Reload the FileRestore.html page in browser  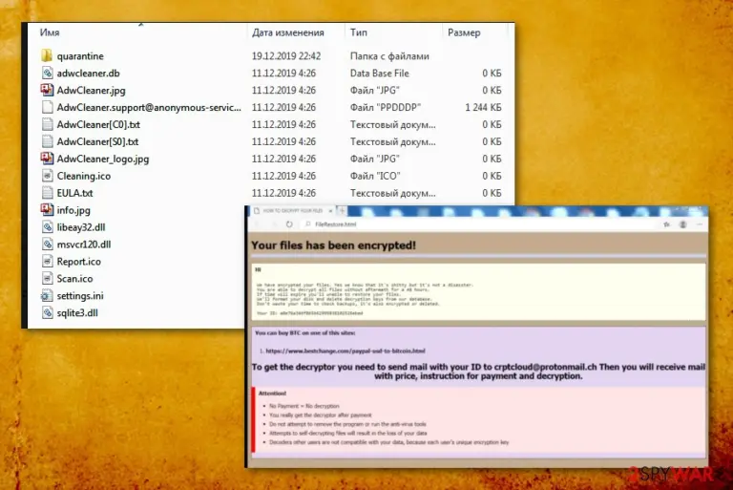click(x=289, y=224)
